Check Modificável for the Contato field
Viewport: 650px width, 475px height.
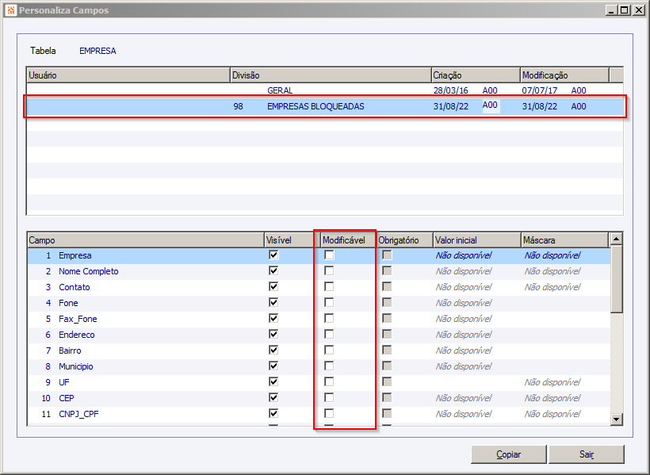tap(329, 286)
